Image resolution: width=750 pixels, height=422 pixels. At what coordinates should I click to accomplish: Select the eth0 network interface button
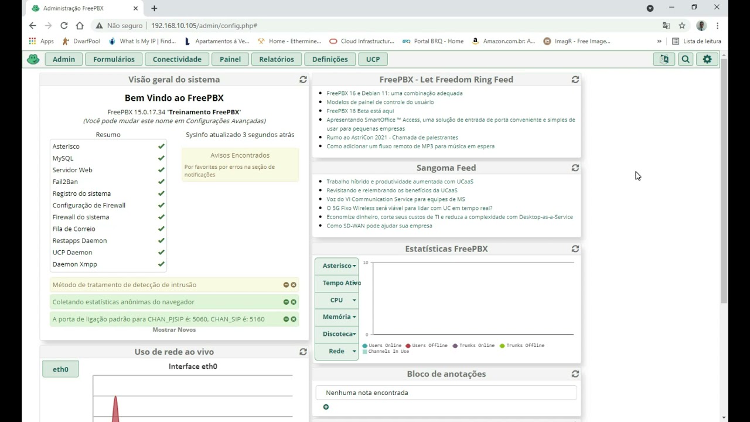tap(60, 369)
